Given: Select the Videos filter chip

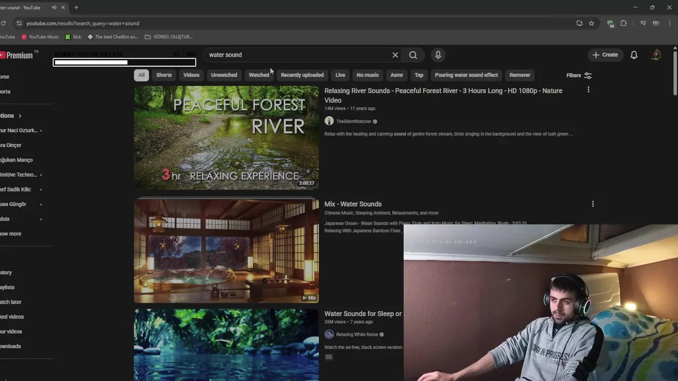Looking at the screenshot, I should (x=191, y=75).
